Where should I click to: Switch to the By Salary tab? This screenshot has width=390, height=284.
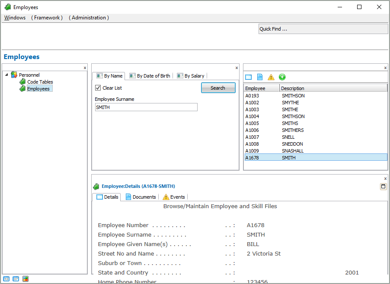click(x=191, y=76)
